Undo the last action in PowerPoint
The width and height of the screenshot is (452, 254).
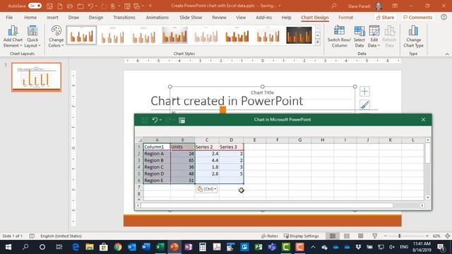90,6
